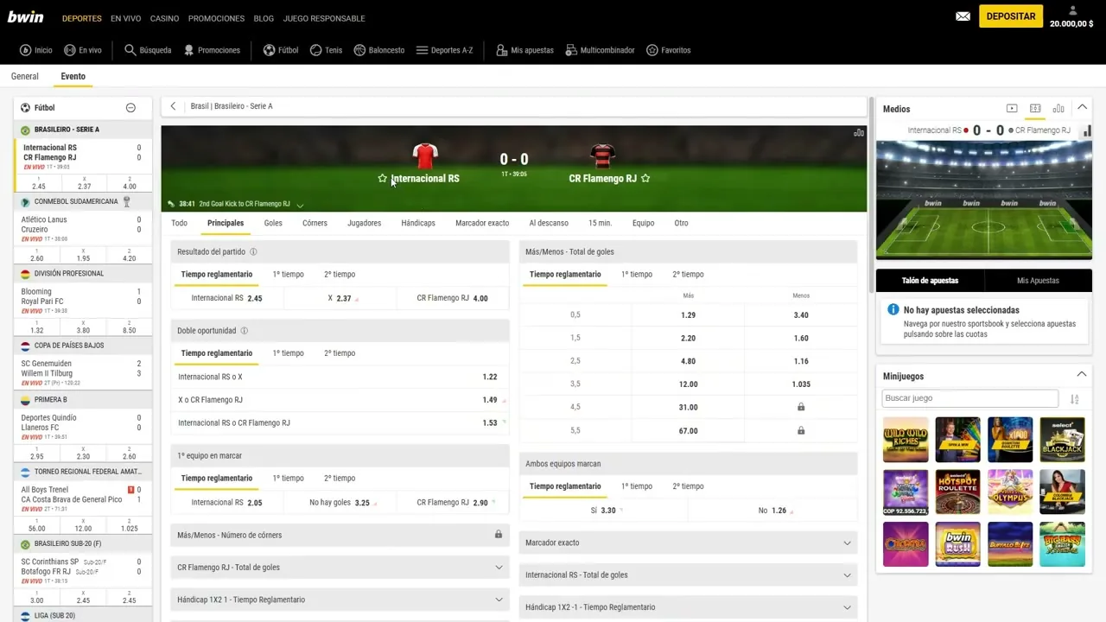
Task: Bet No hay goles at 3.25
Action: pyautogui.click(x=340, y=503)
